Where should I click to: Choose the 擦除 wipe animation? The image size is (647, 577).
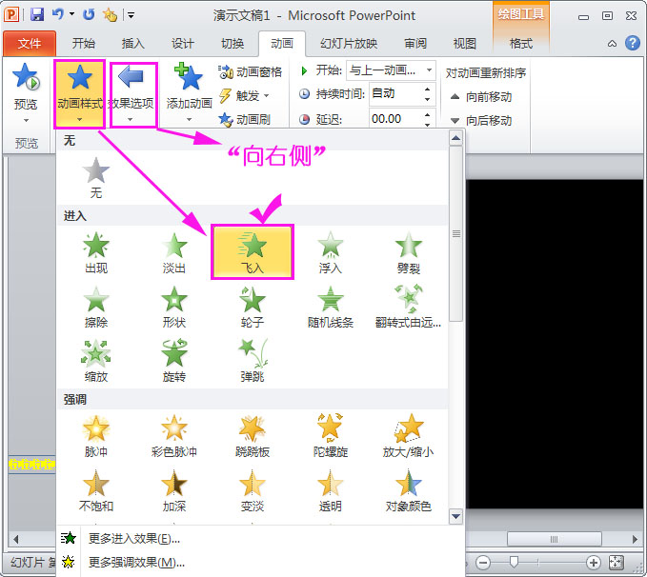tap(95, 307)
